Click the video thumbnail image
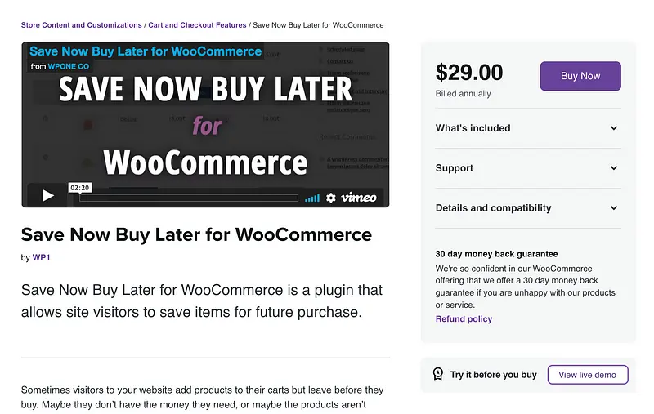This screenshot has width=654, height=414. click(x=204, y=122)
